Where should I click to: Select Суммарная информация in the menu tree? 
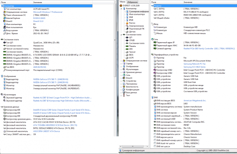point(139,11)
